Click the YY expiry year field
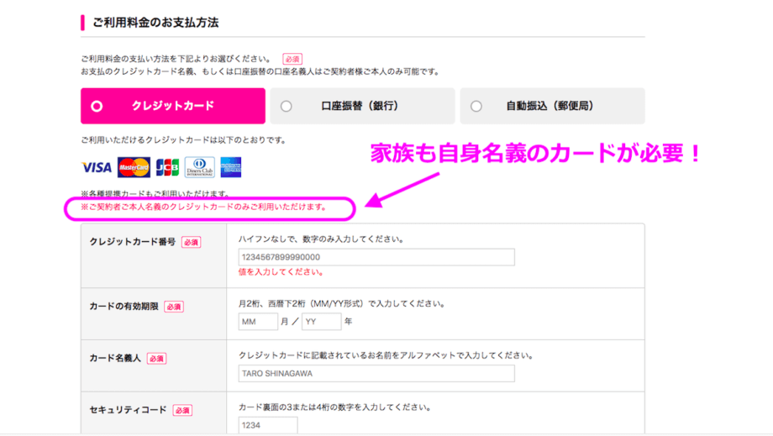This screenshot has width=773, height=436. 321,322
